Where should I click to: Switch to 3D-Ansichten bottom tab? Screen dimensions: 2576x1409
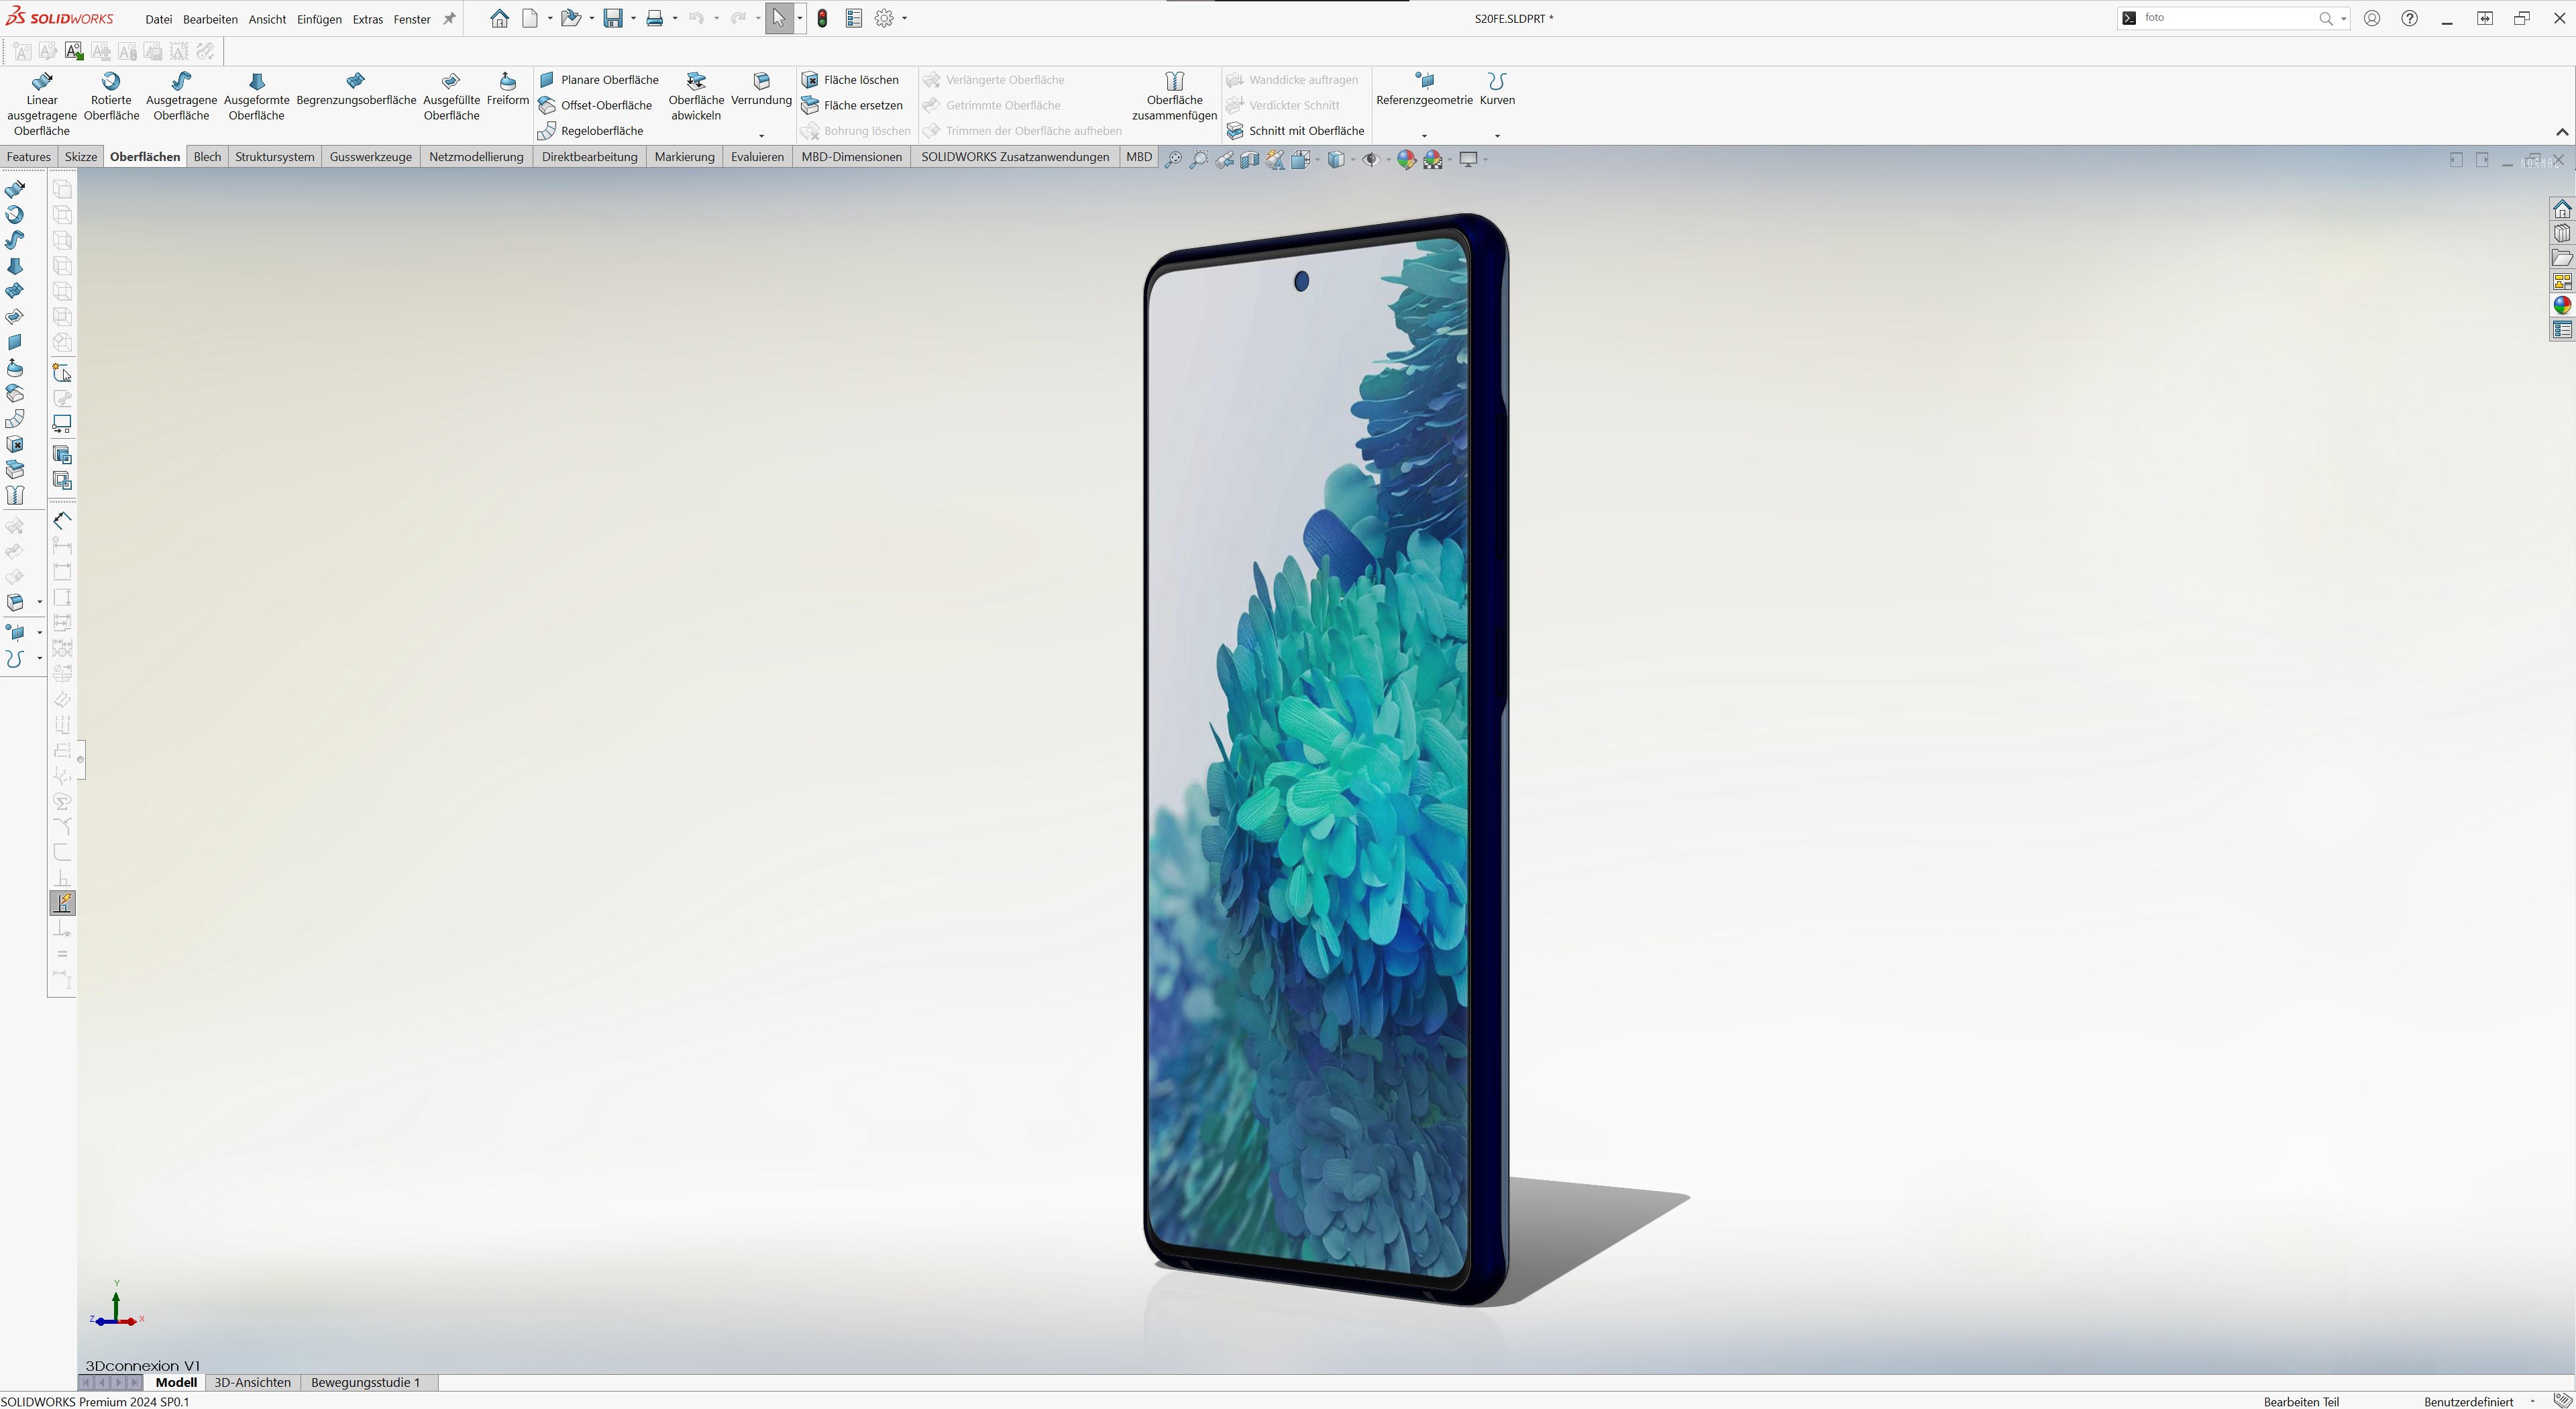[x=252, y=1383]
